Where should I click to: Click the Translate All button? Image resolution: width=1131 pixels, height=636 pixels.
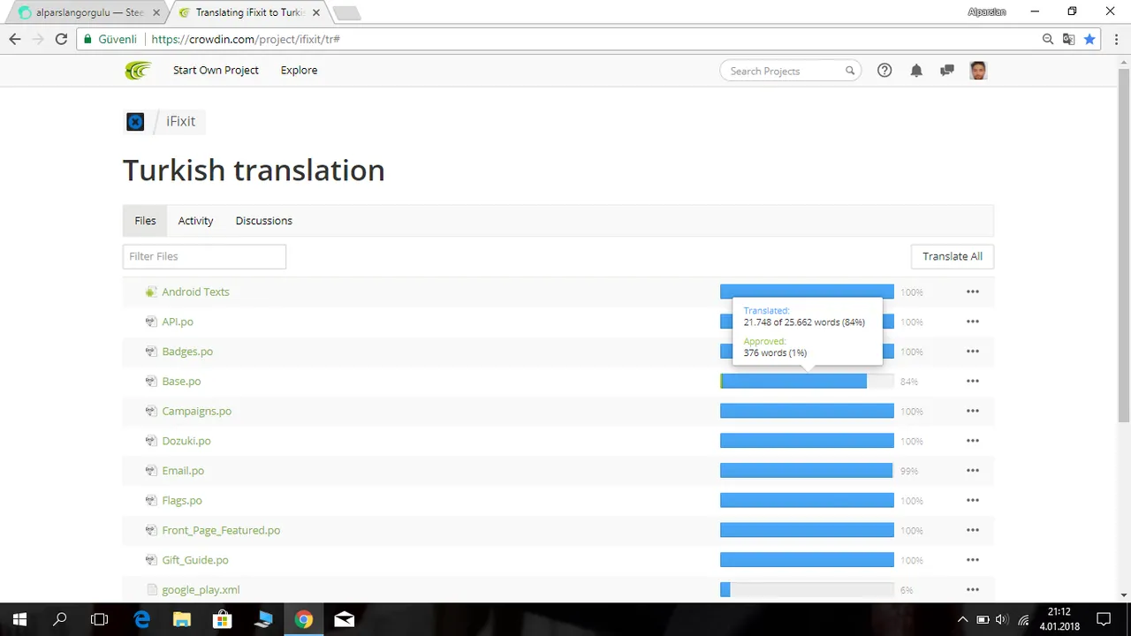tap(953, 256)
